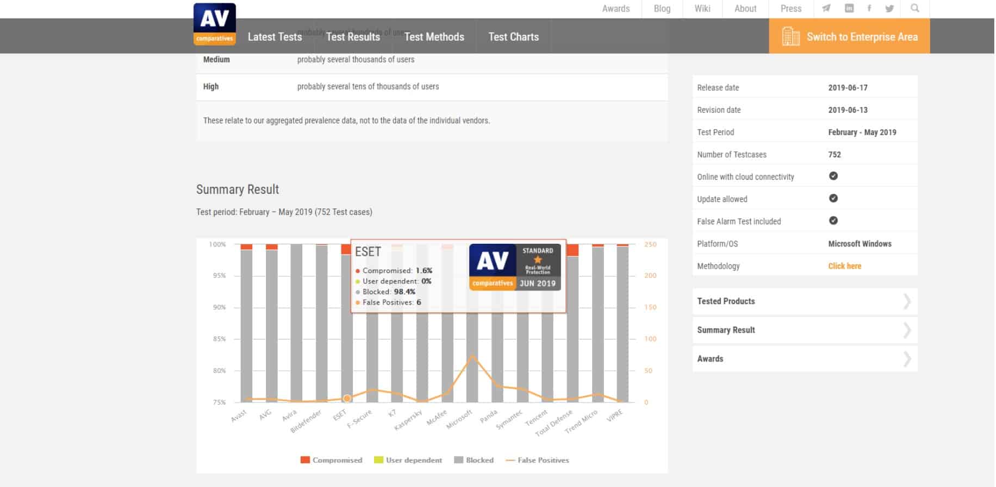This screenshot has height=487, width=996.
Task: Click the Kaspersky axis label
Action: click(x=408, y=420)
